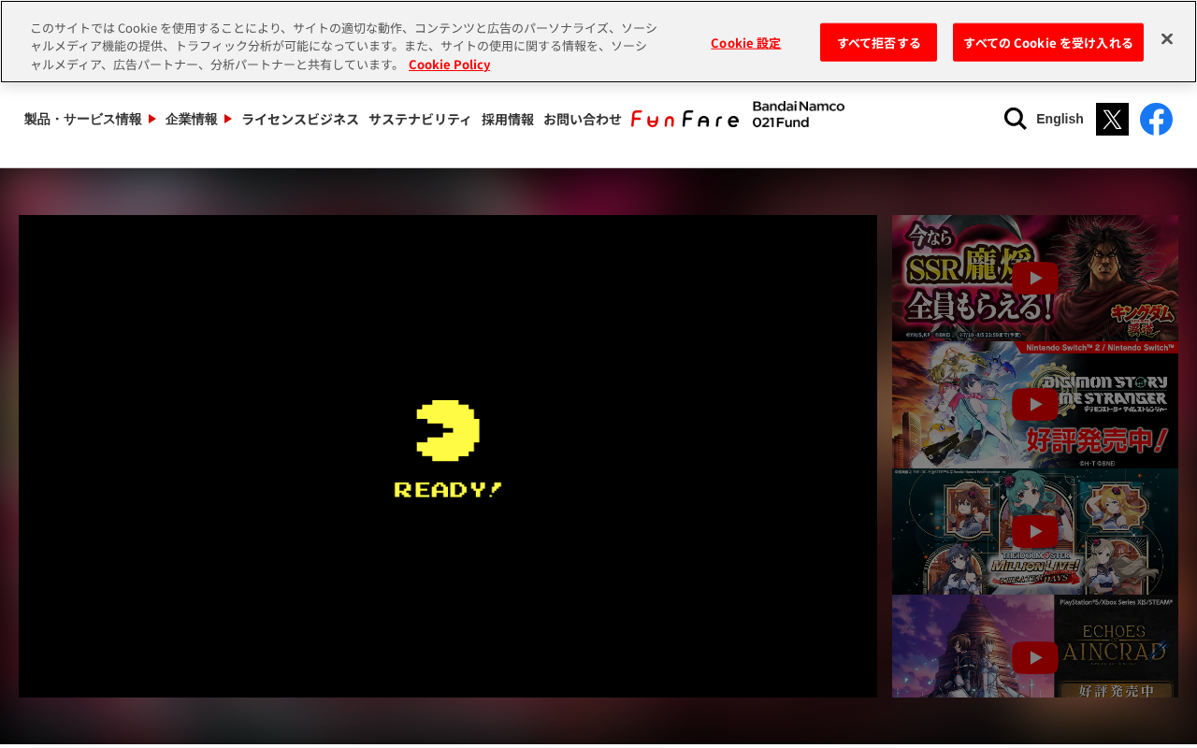
Task: Open the search magnifier icon
Action: tap(1015, 119)
